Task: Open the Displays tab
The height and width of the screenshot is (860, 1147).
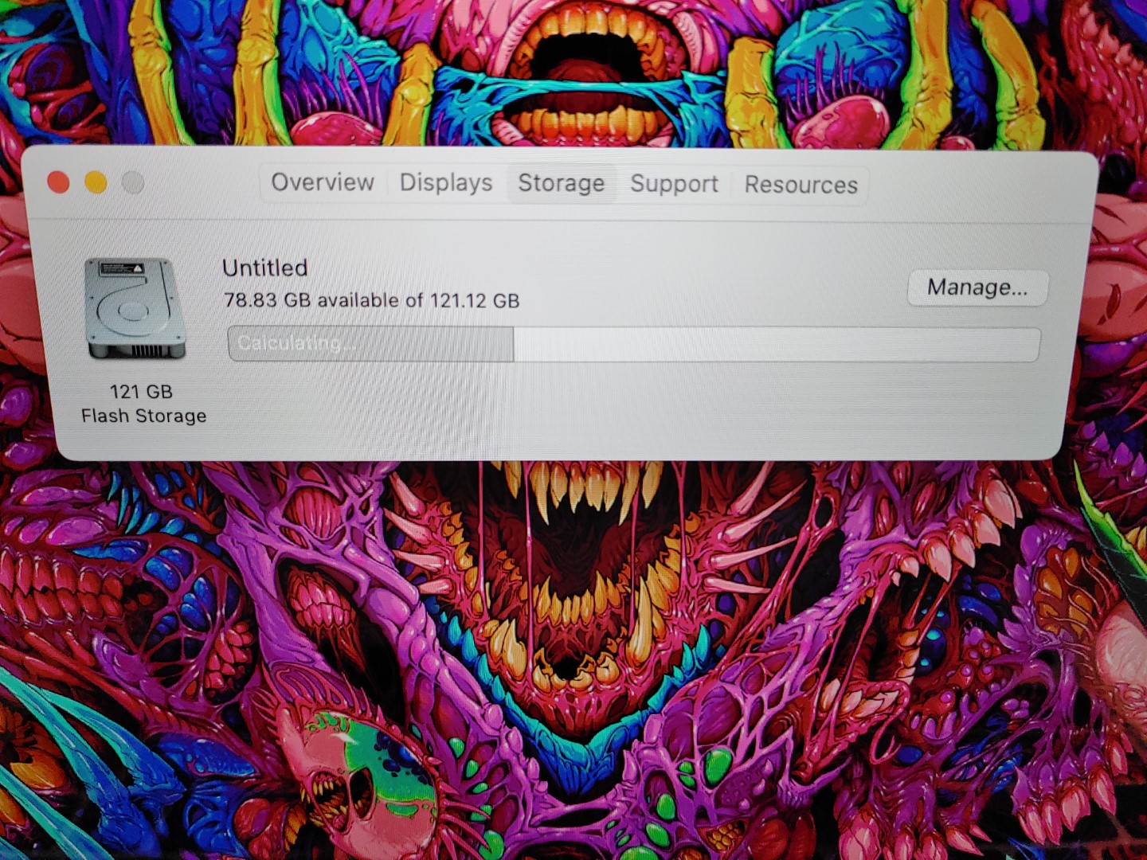Action: [446, 183]
